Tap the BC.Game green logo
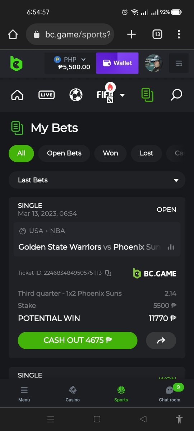Viewport: 194px width, 431px height. [16, 63]
